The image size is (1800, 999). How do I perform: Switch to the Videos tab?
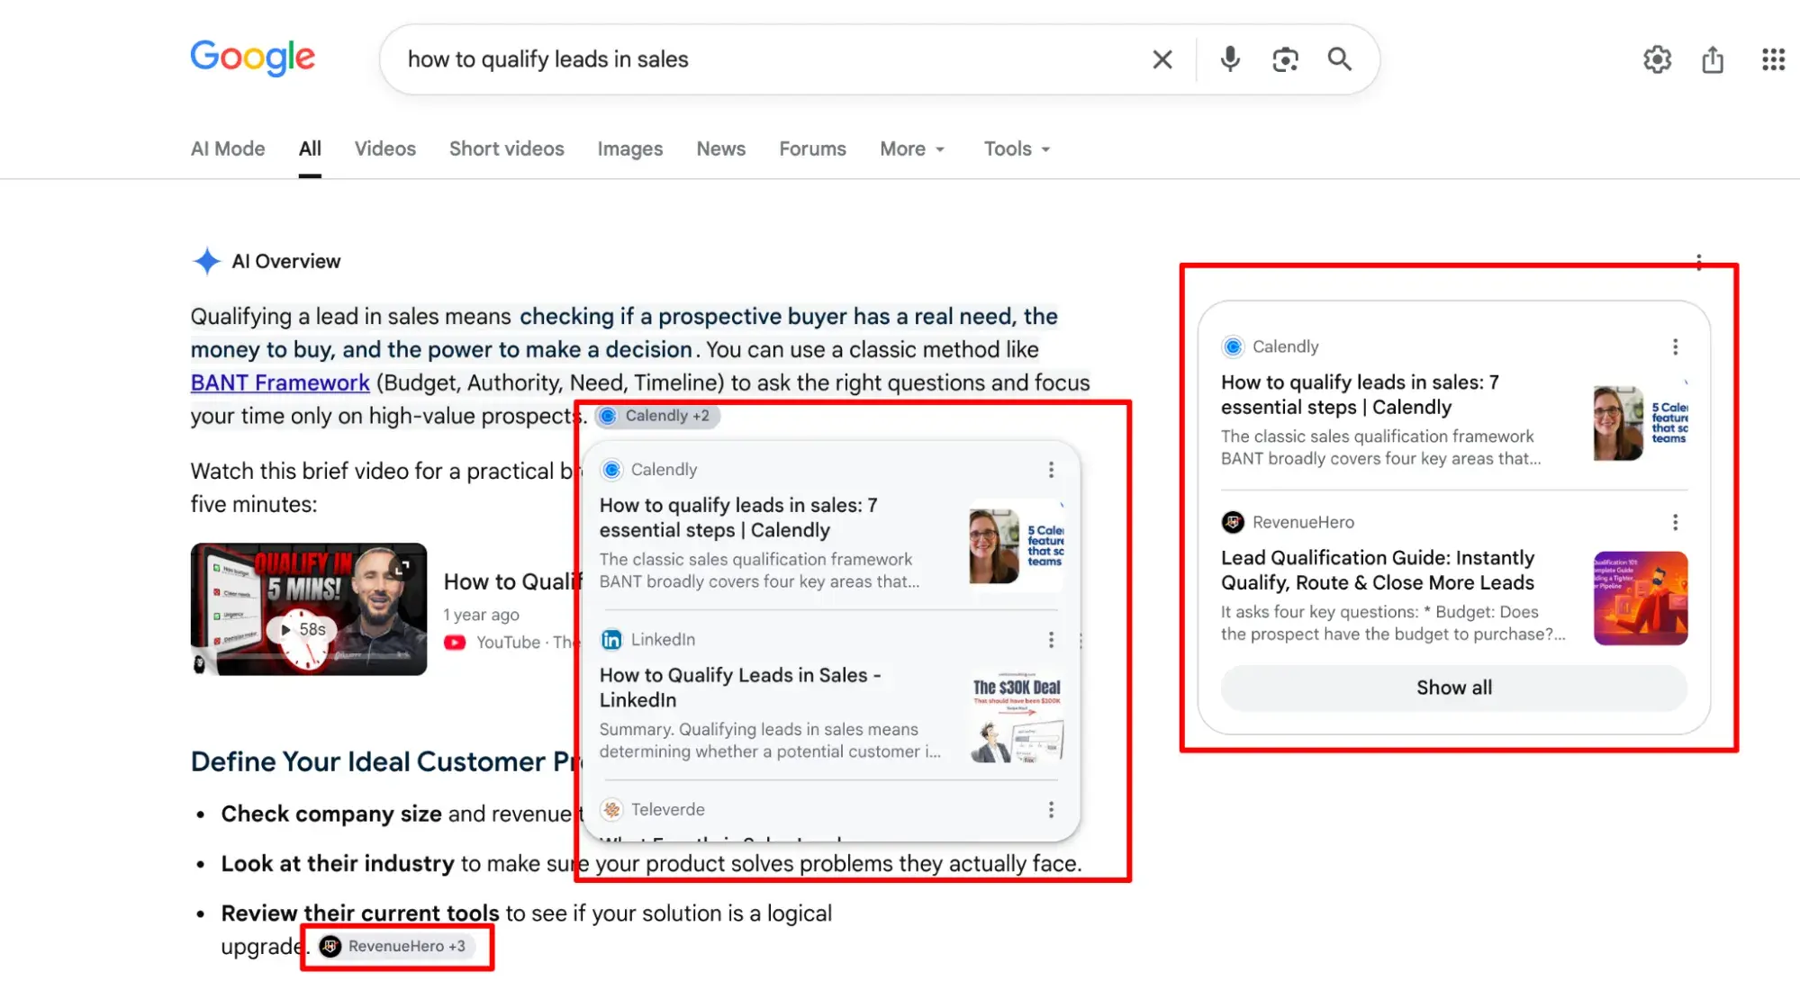click(x=384, y=148)
